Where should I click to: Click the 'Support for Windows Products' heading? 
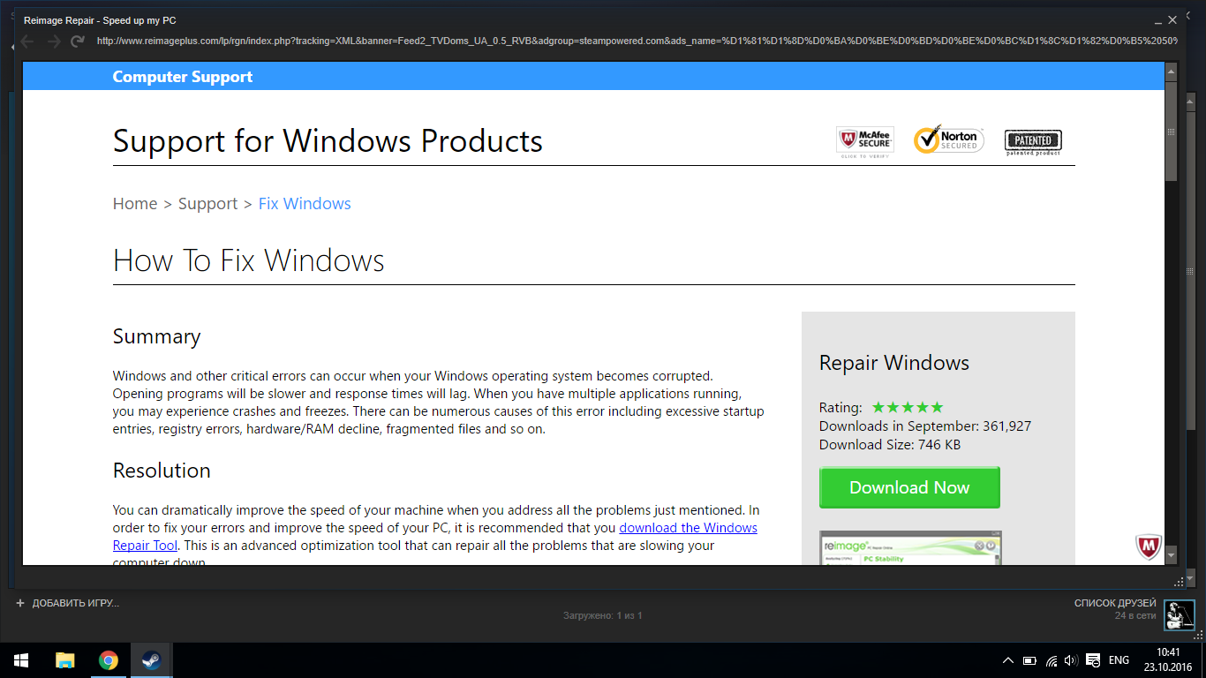(x=328, y=141)
